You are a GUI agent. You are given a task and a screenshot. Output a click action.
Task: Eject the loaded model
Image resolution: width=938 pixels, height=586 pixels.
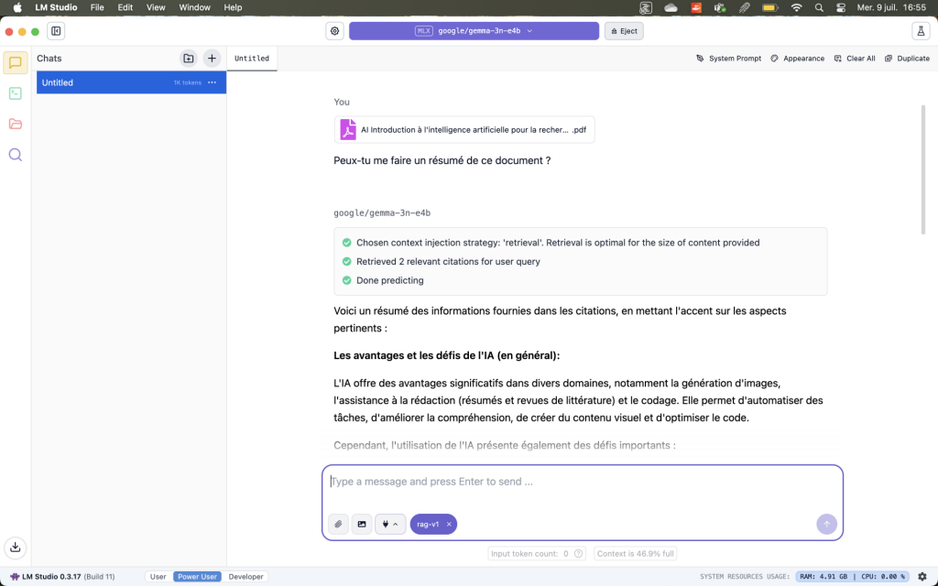click(x=624, y=31)
